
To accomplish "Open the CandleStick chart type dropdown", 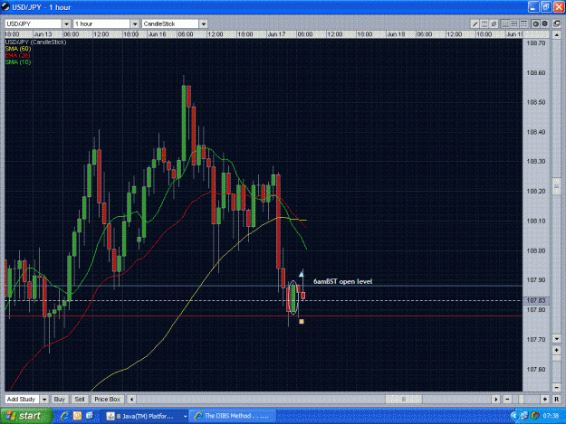I will [203, 24].
